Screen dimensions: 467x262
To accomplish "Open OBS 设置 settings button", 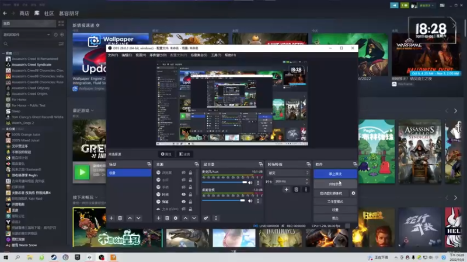I will point(335,210).
